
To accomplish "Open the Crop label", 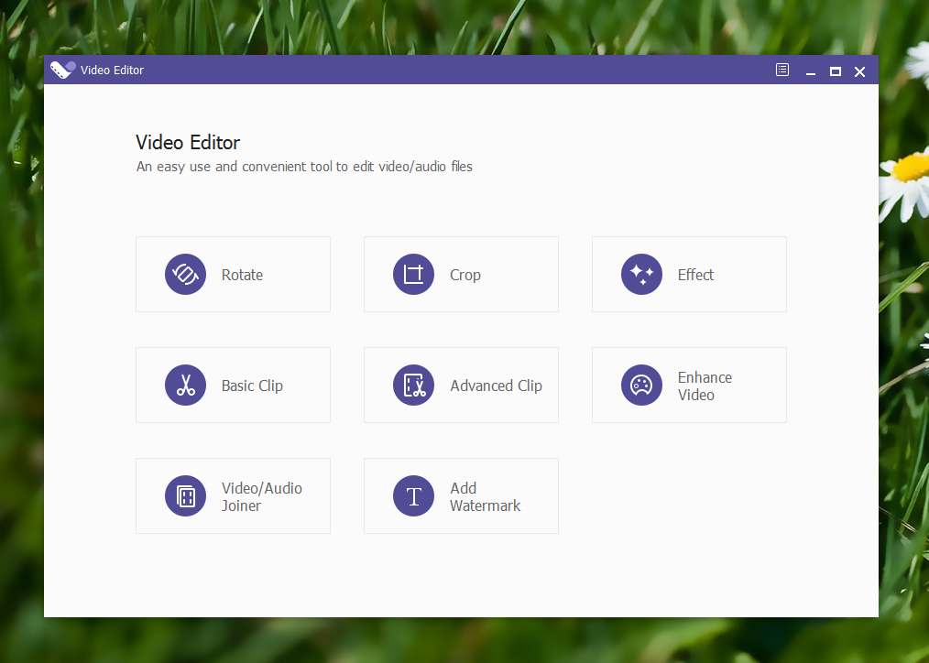I will coord(465,275).
